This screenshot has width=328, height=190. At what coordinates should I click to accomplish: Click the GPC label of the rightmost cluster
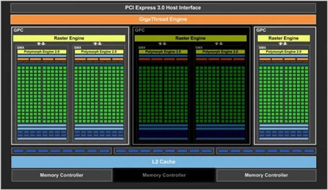261,30
